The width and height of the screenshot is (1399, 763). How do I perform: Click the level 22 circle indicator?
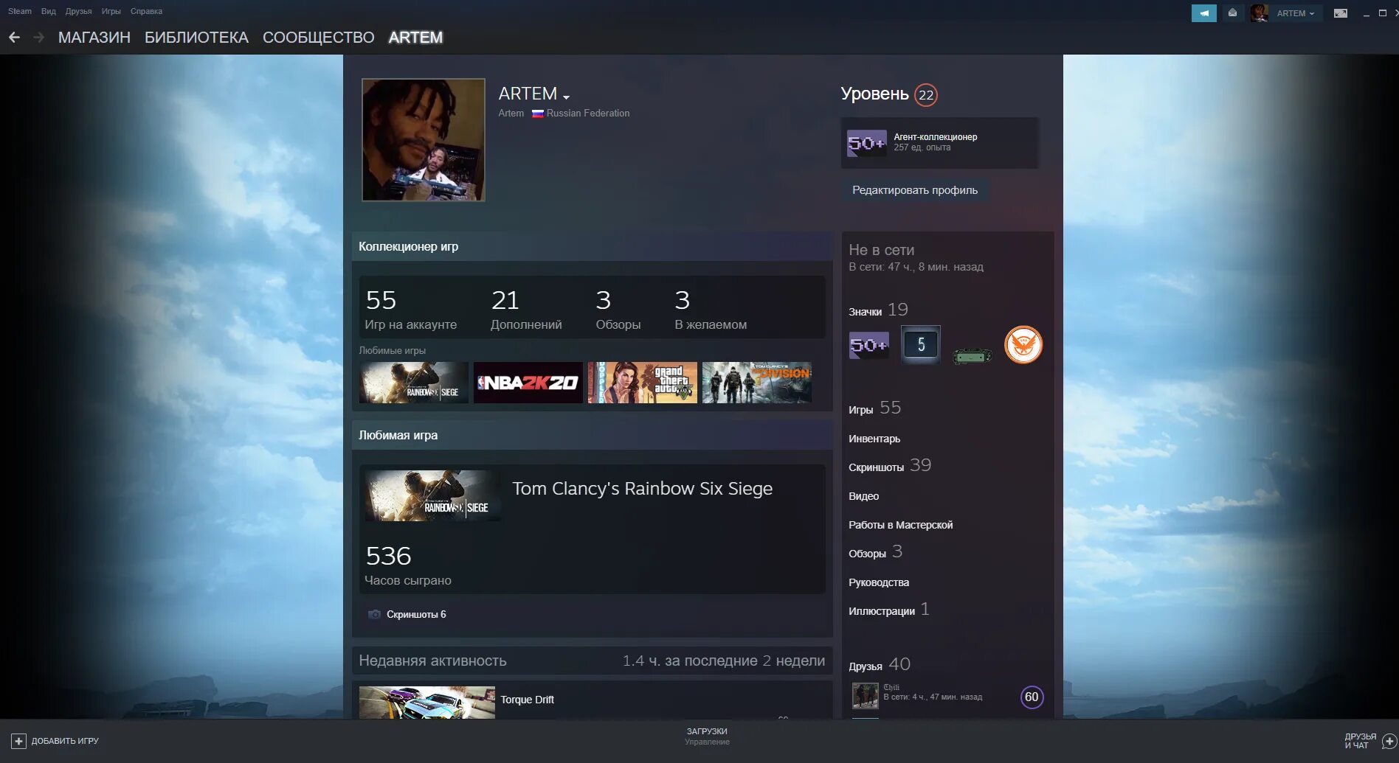coord(927,94)
